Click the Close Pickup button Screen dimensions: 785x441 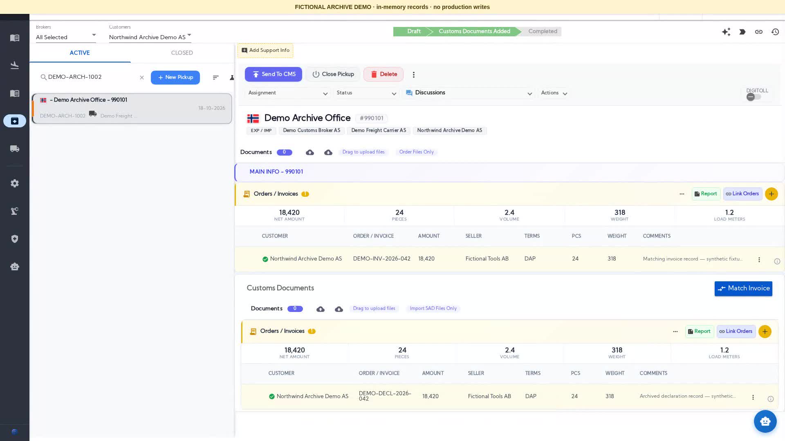pyautogui.click(x=333, y=74)
